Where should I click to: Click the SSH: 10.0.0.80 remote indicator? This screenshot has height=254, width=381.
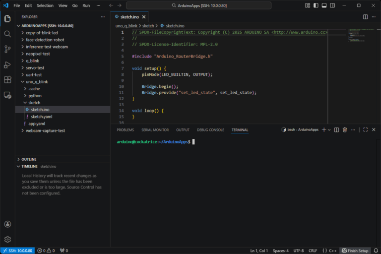click(17, 251)
